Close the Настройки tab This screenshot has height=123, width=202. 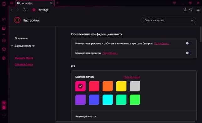(51, 3)
